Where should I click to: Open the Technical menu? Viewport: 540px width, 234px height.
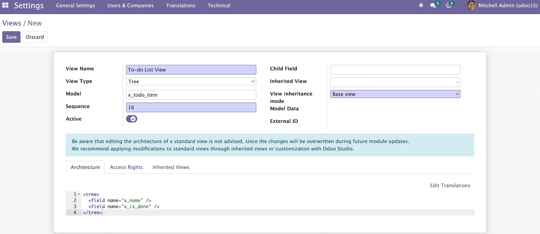pyautogui.click(x=219, y=5)
